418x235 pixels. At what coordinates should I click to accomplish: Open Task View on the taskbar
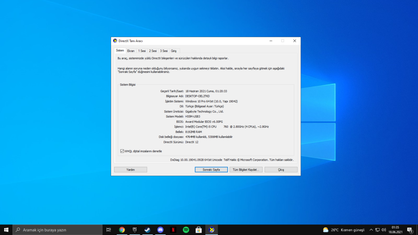[109, 230]
